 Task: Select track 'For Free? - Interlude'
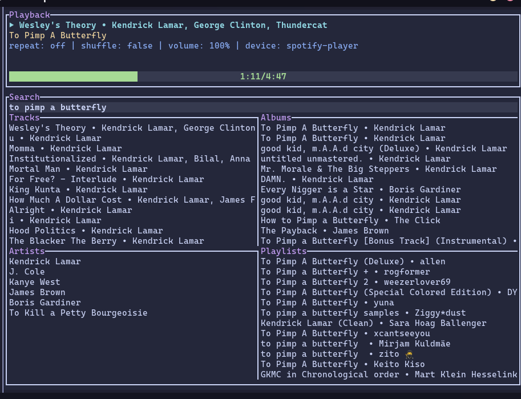point(106,180)
